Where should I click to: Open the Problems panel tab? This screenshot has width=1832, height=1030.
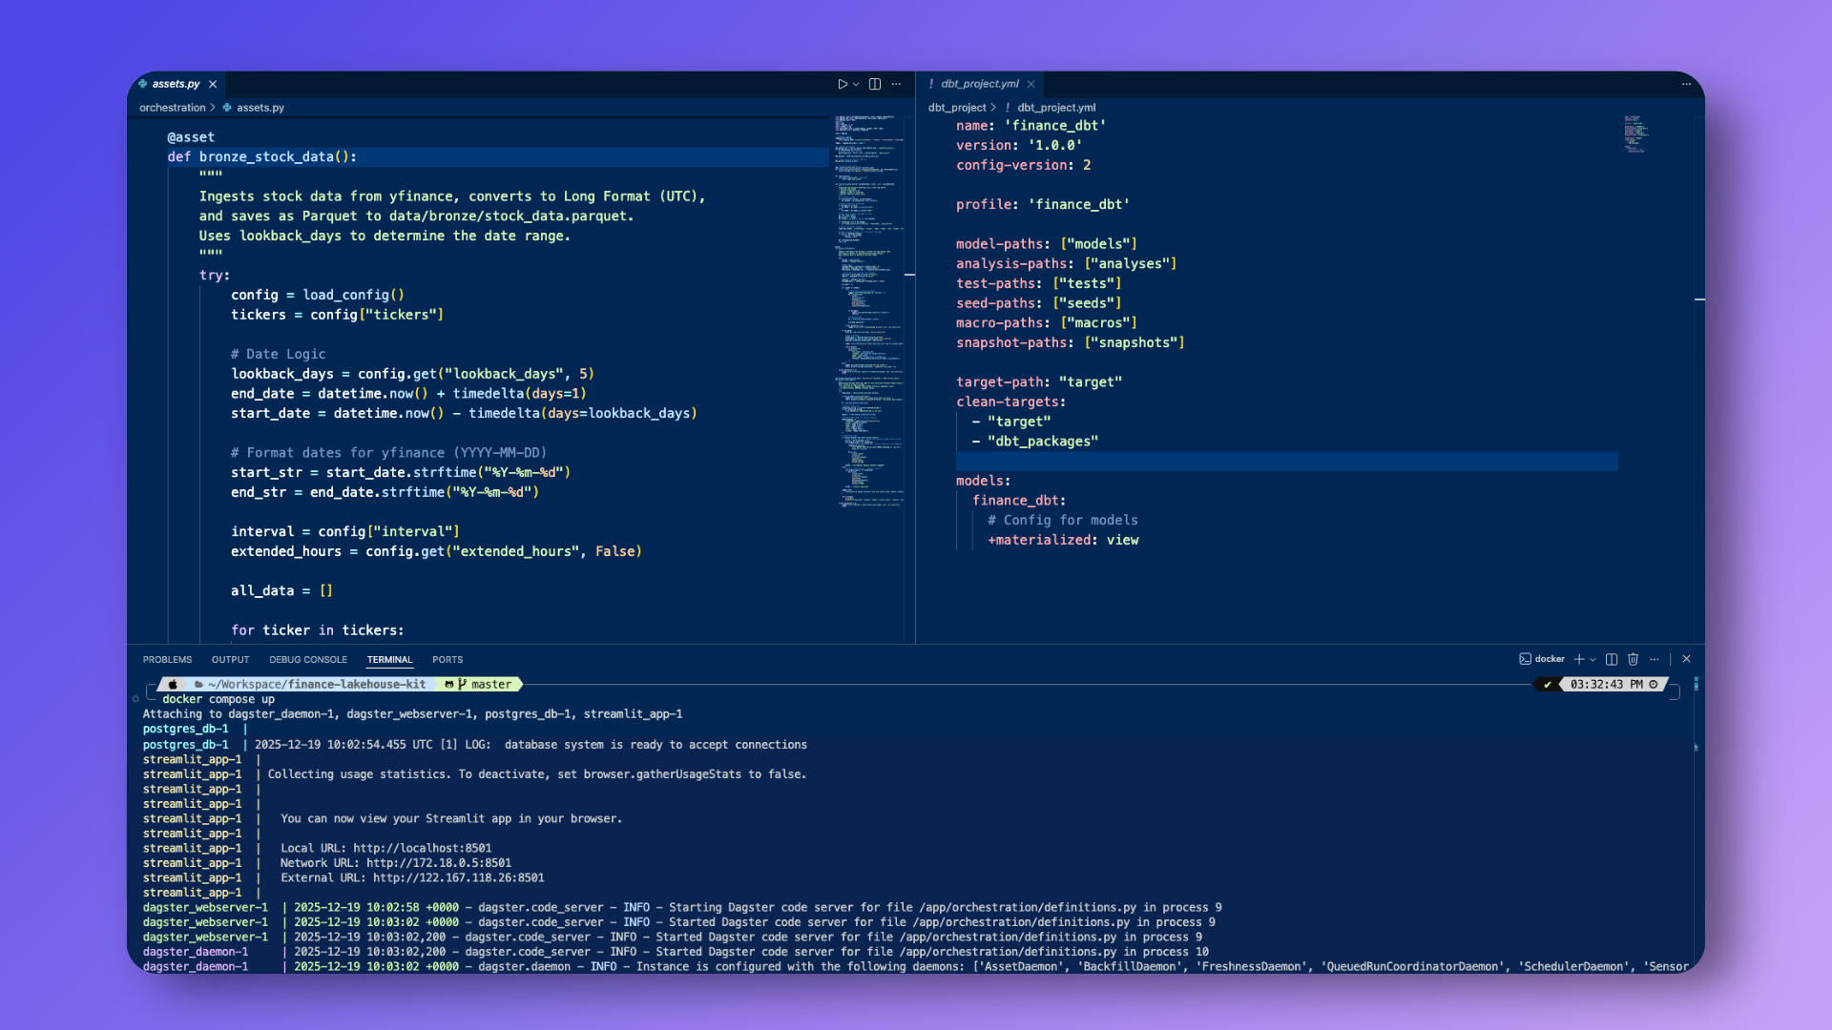click(x=167, y=659)
